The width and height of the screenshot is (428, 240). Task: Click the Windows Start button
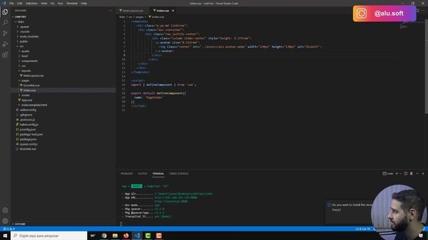tap(5, 235)
